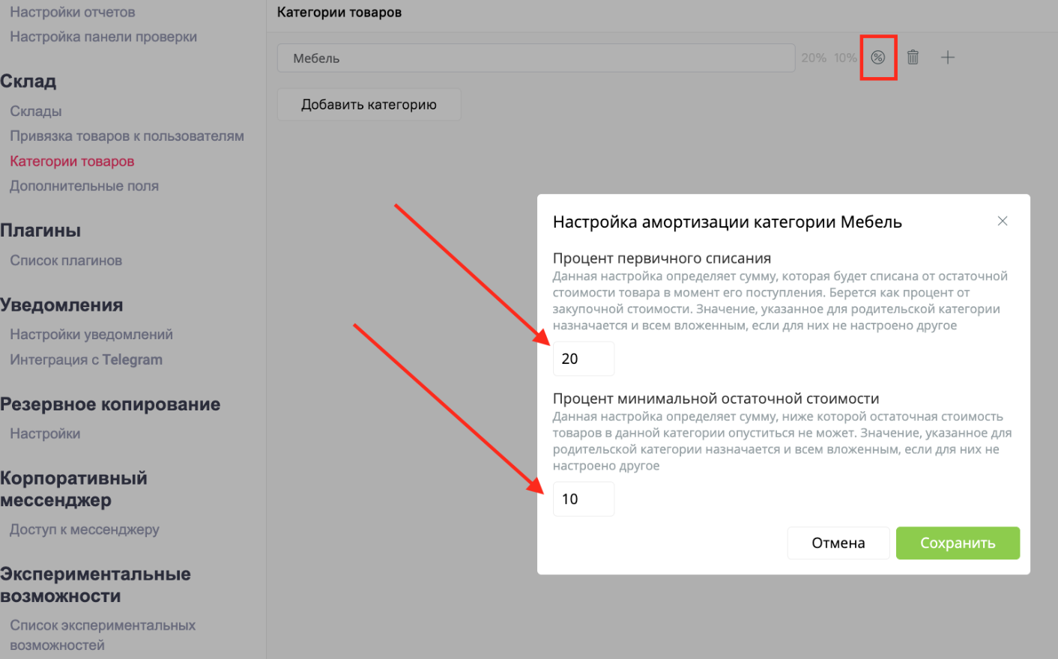Open Склады in the sidebar
The width and height of the screenshot is (1058, 659).
35,111
